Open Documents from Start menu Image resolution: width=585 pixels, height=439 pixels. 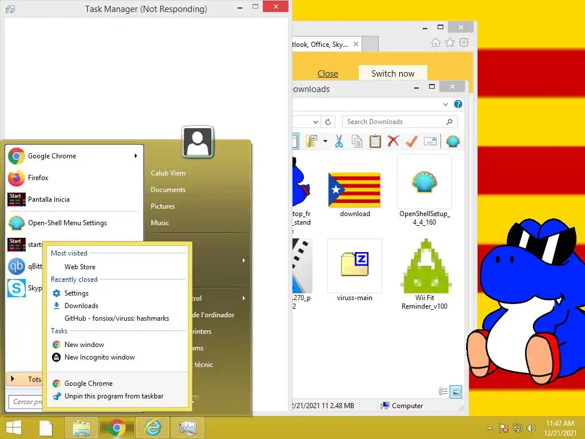[168, 190]
